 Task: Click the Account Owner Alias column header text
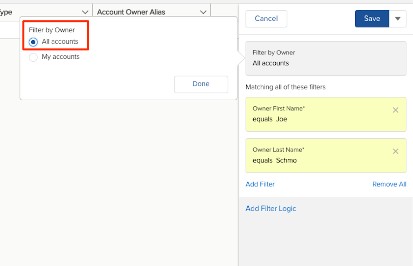(x=131, y=12)
